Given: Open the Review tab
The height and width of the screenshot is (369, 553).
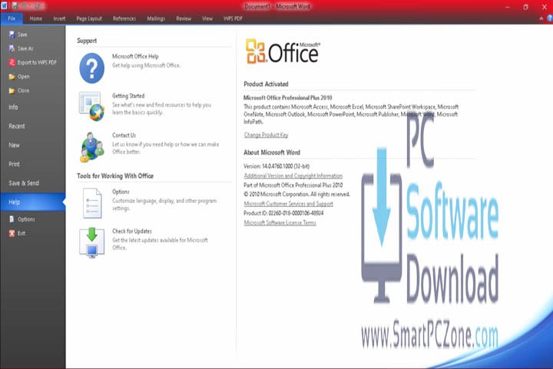Looking at the screenshot, I should (x=184, y=18).
